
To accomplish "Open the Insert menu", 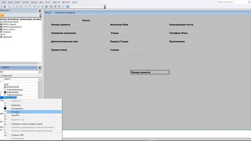I will pos(17,2).
